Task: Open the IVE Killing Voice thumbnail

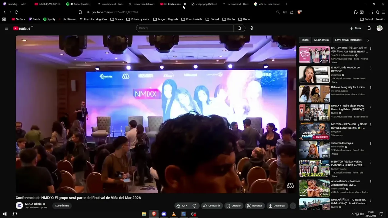Action: [314, 55]
